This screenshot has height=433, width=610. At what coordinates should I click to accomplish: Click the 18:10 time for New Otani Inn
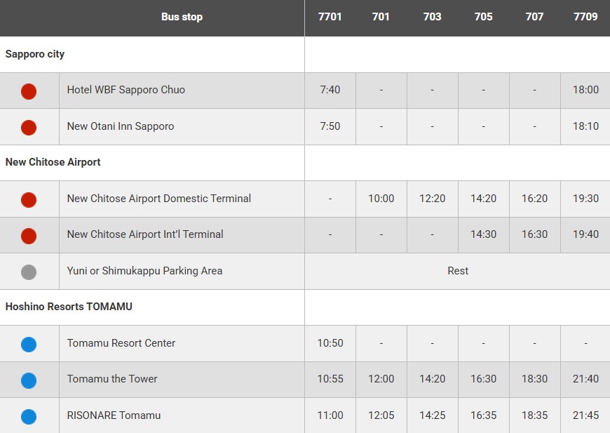coord(585,126)
